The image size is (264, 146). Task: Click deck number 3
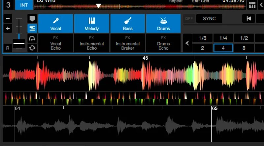point(8,5)
